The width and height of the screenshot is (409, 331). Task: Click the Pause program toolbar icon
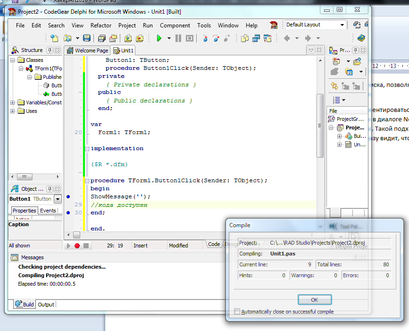click(x=178, y=38)
